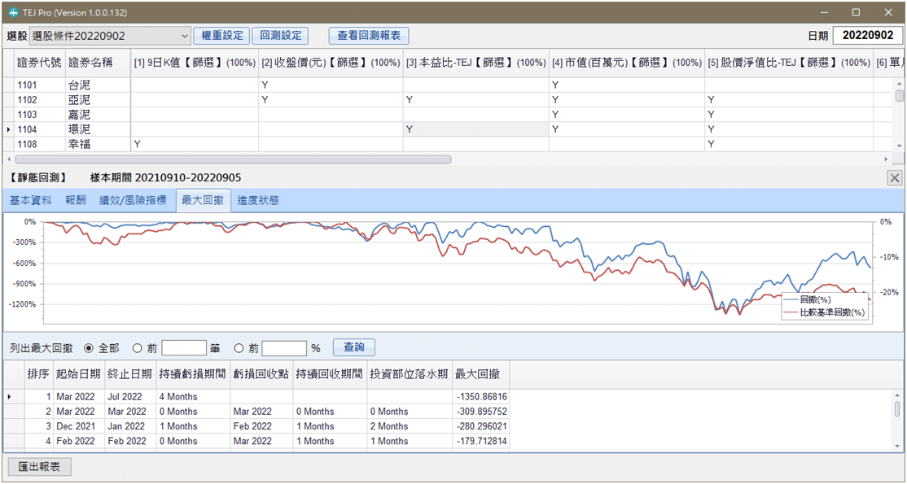Open the 績效/風險指標 tab
The height and width of the screenshot is (484, 907).
(x=134, y=199)
